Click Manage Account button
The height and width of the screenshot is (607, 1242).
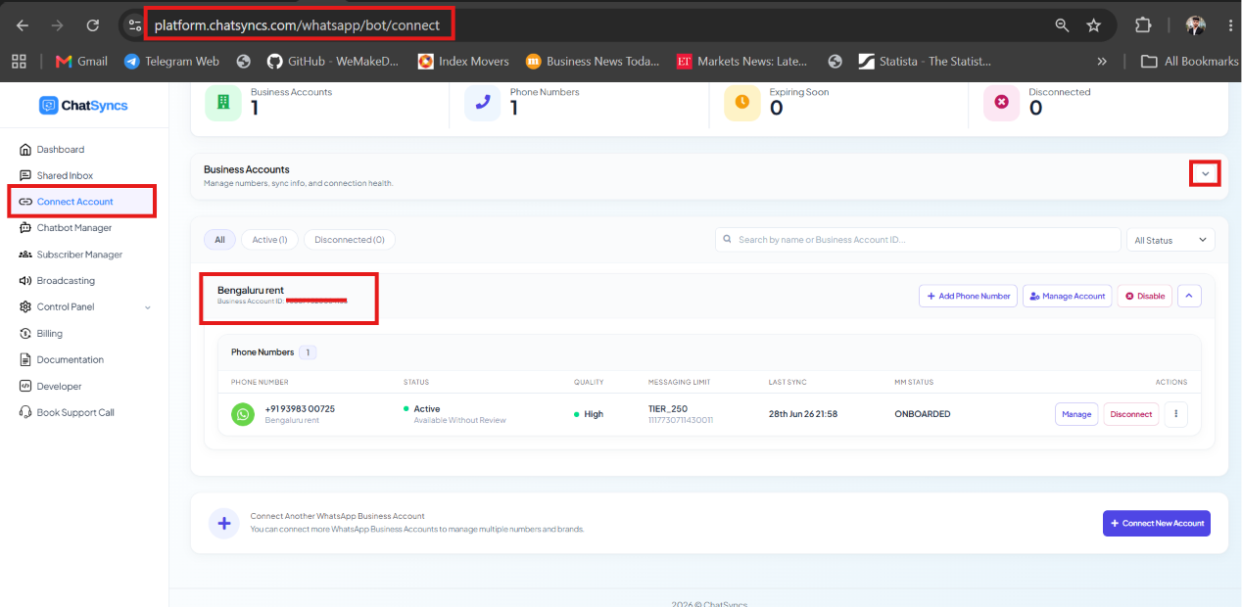tap(1068, 296)
